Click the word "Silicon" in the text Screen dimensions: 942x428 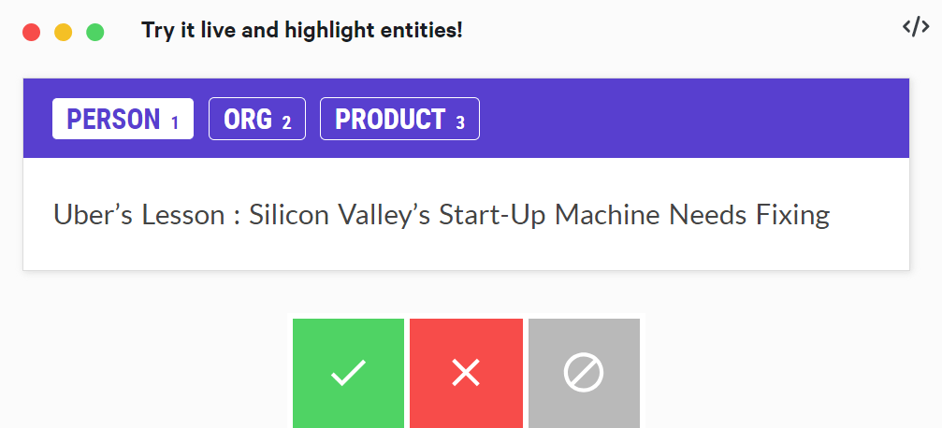[x=286, y=215]
